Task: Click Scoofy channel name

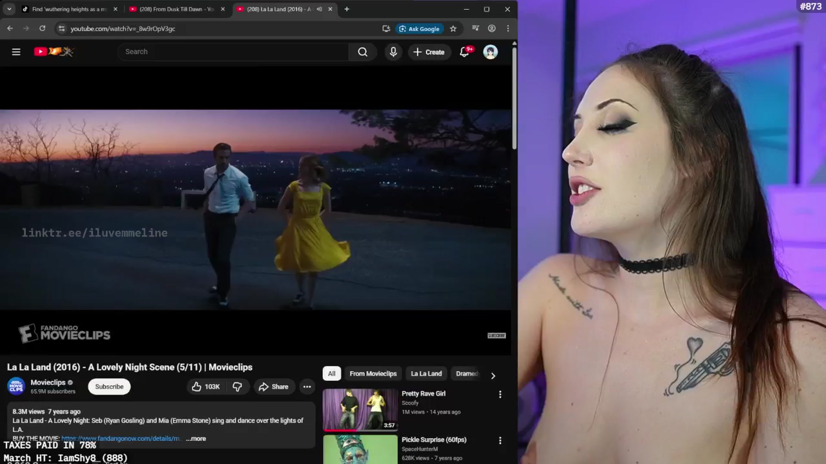Action: coord(410,403)
